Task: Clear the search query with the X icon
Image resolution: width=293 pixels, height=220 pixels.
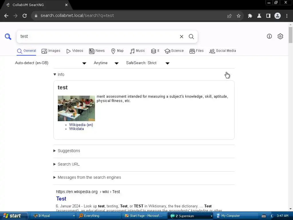Action: coord(181,36)
